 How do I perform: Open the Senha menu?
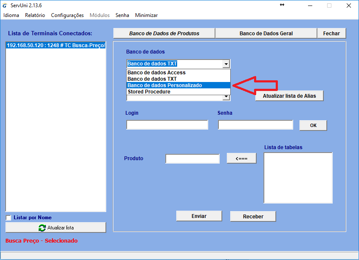pyautogui.click(x=122, y=15)
